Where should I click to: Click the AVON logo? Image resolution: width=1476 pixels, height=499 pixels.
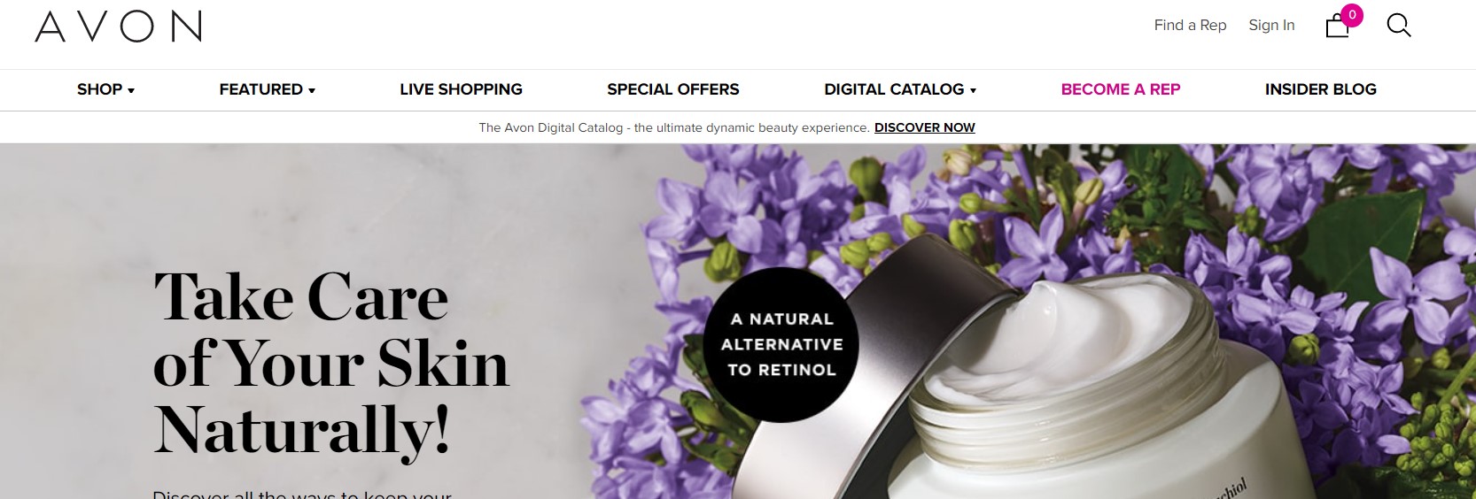point(118,27)
